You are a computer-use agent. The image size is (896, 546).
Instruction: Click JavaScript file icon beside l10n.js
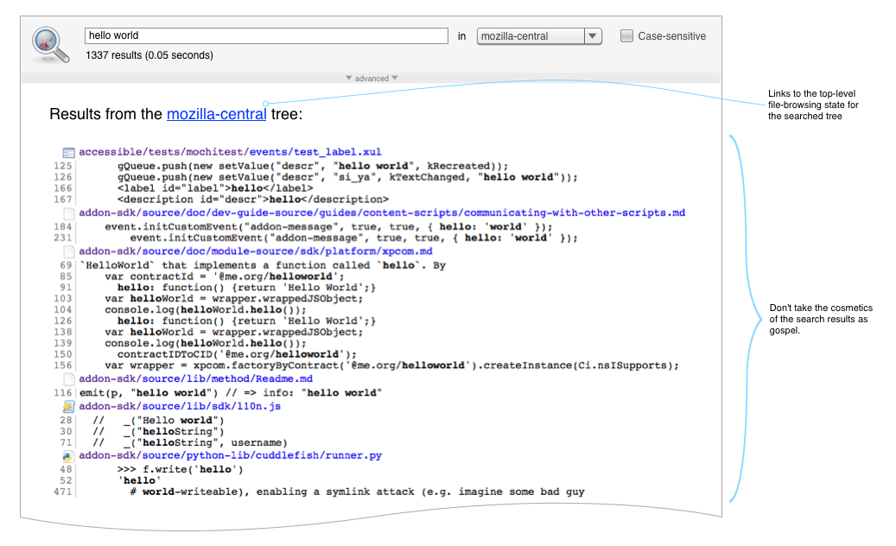(68, 407)
